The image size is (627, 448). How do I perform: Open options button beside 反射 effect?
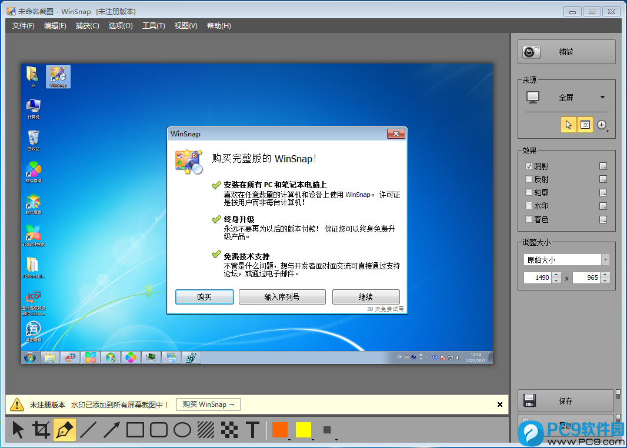pyautogui.click(x=603, y=179)
